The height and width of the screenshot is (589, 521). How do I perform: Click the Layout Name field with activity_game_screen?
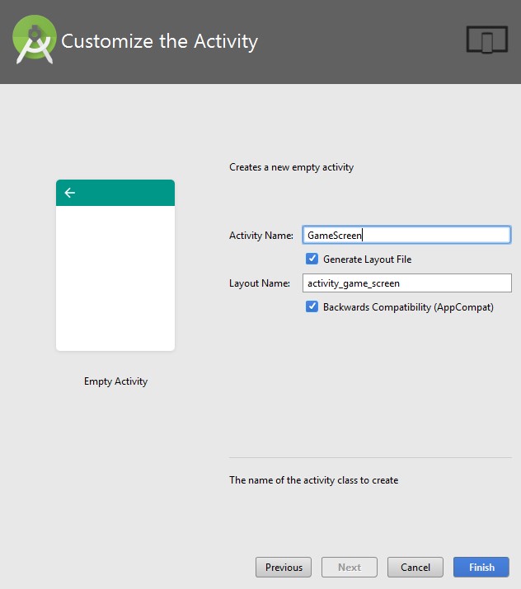(407, 283)
